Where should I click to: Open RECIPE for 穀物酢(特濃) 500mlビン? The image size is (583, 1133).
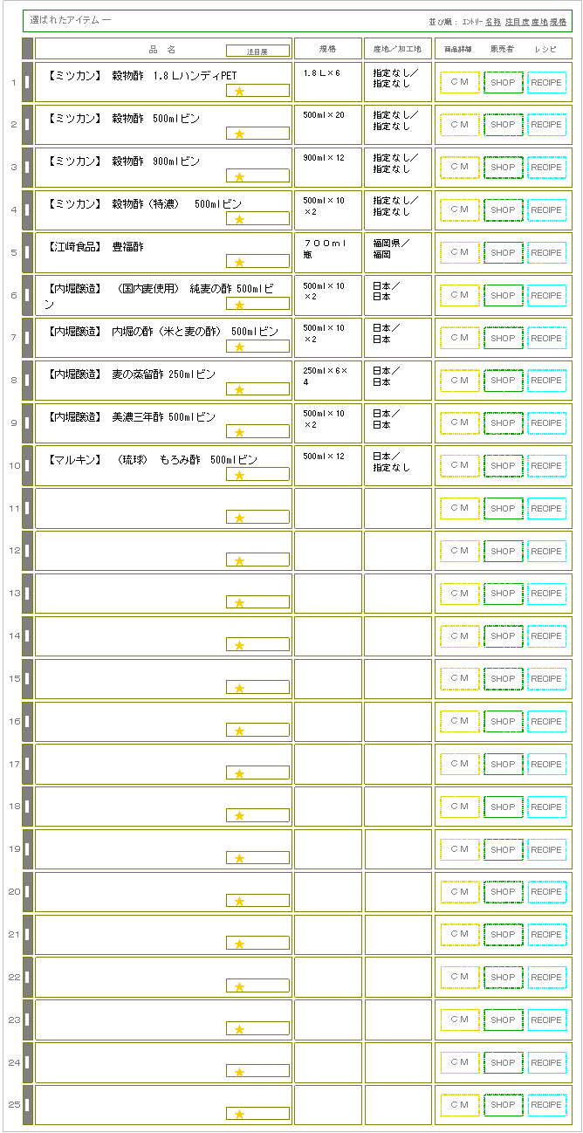546,210
